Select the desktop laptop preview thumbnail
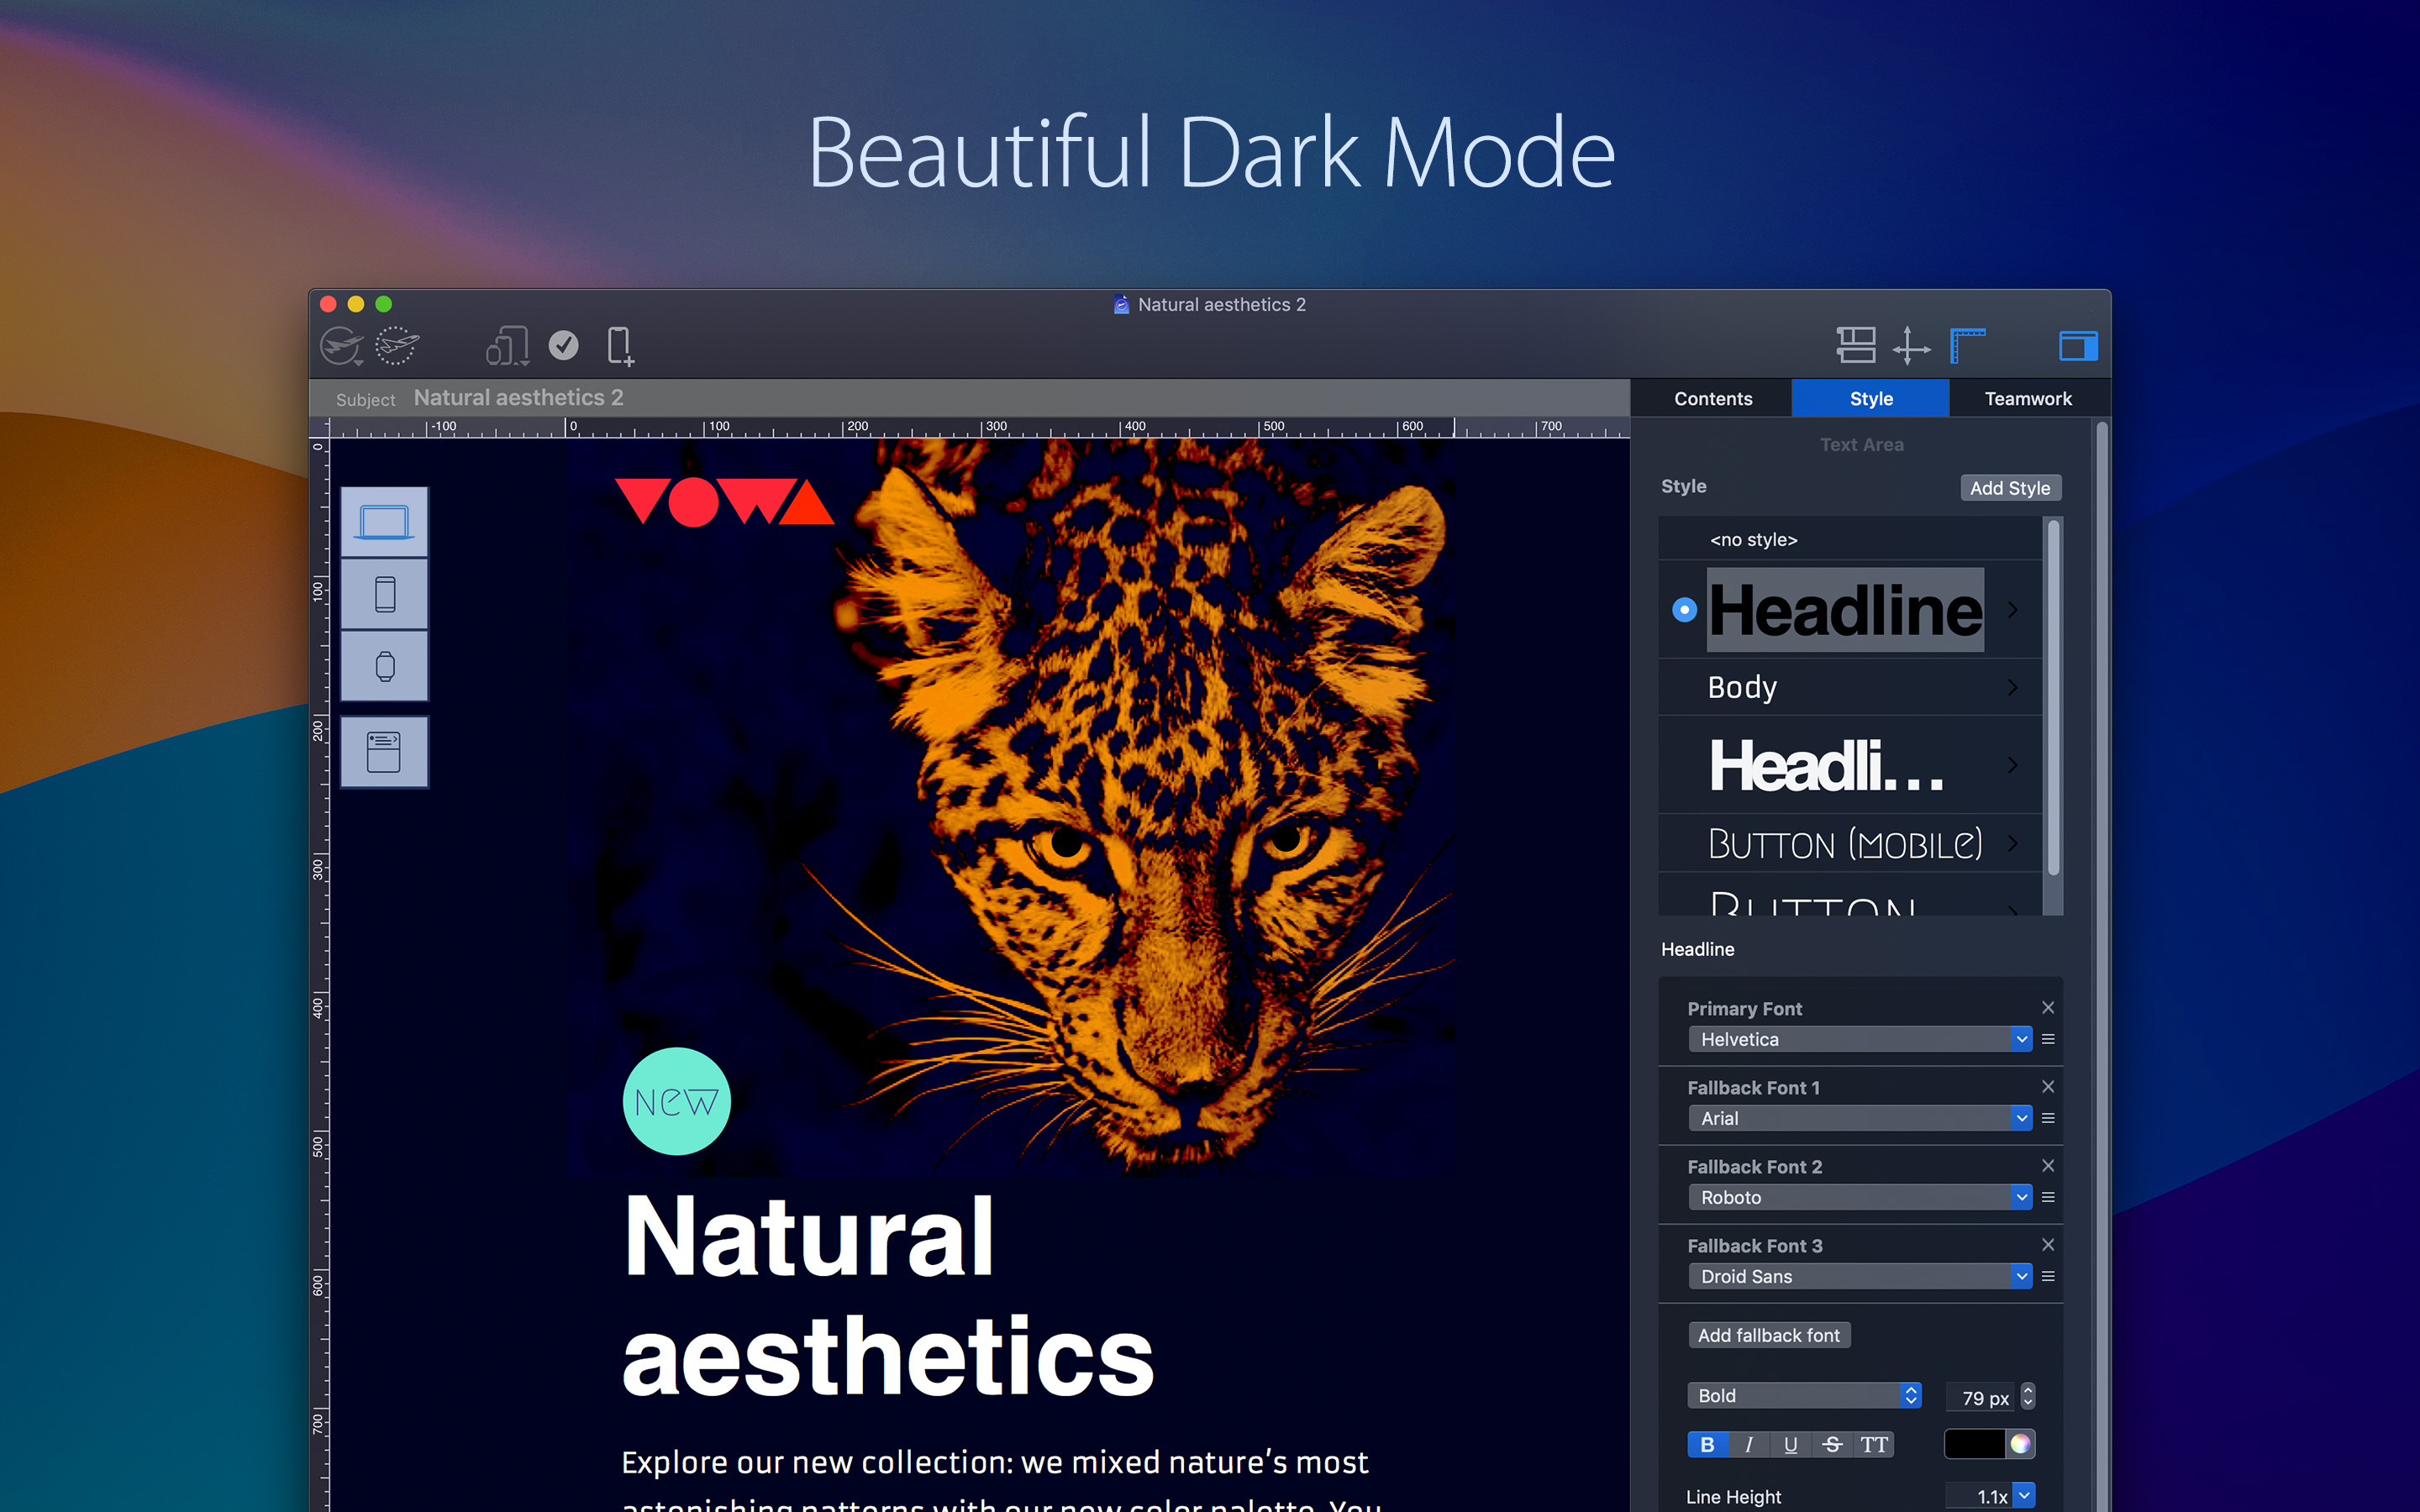Image resolution: width=2420 pixels, height=1512 pixels. coord(384,522)
